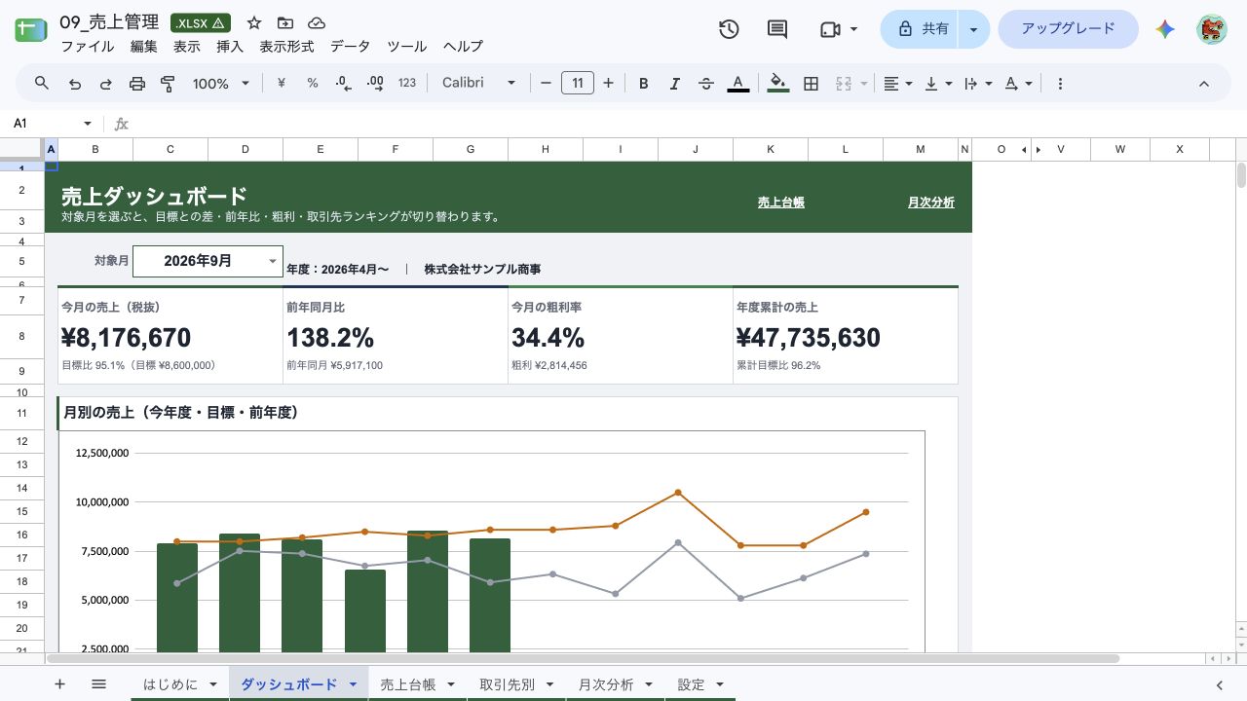
Task: Open the fill color picker
Action: click(777, 84)
